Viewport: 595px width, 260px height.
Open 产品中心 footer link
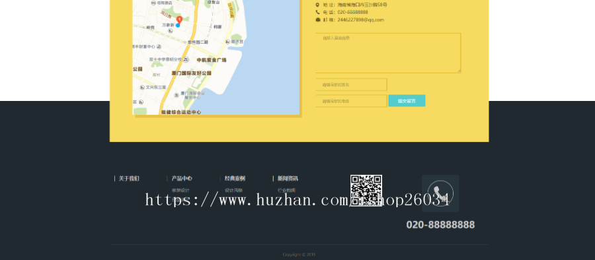coord(182,179)
